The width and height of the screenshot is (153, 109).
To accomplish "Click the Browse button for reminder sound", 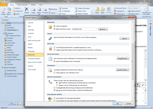I will [103, 29].
